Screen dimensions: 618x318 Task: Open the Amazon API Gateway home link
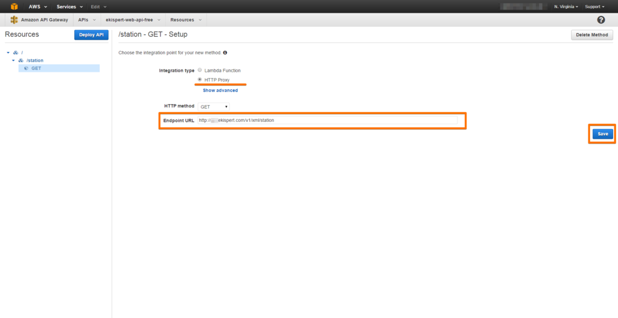point(44,20)
